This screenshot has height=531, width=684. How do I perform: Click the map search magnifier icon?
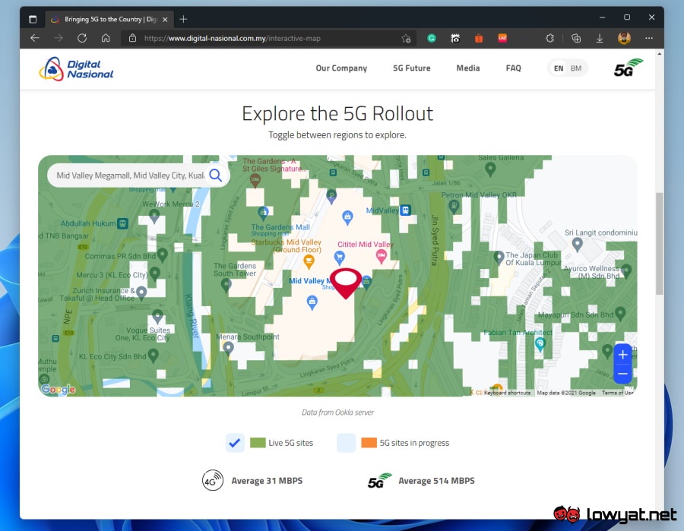[216, 175]
